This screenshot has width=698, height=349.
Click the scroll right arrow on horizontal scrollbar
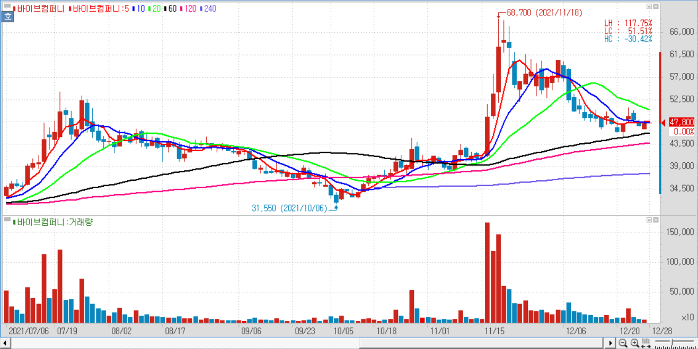611,343
